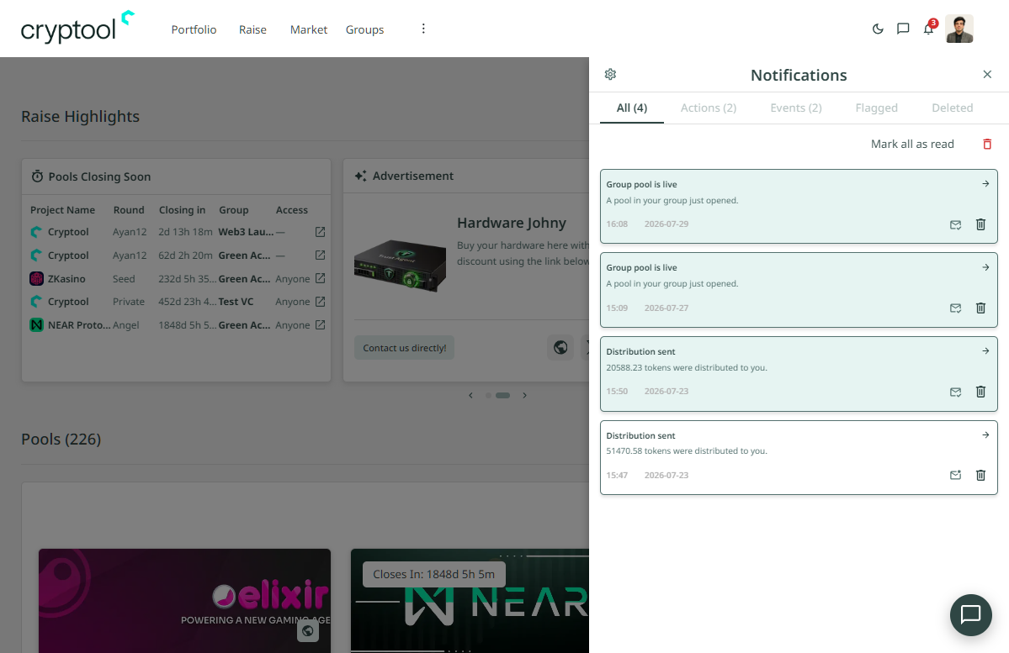Open Market in top navigation
This screenshot has width=1009, height=653.
(309, 29)
